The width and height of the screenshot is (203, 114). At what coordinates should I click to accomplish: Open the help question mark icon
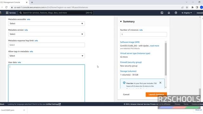tap(176, 13)
